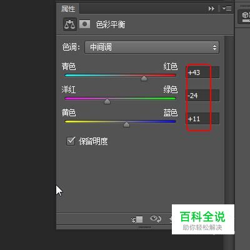Image resolution: width=250 pixels, height=250 pixels.
Task: Click the +43 red value field
Action: click(202, 72)
